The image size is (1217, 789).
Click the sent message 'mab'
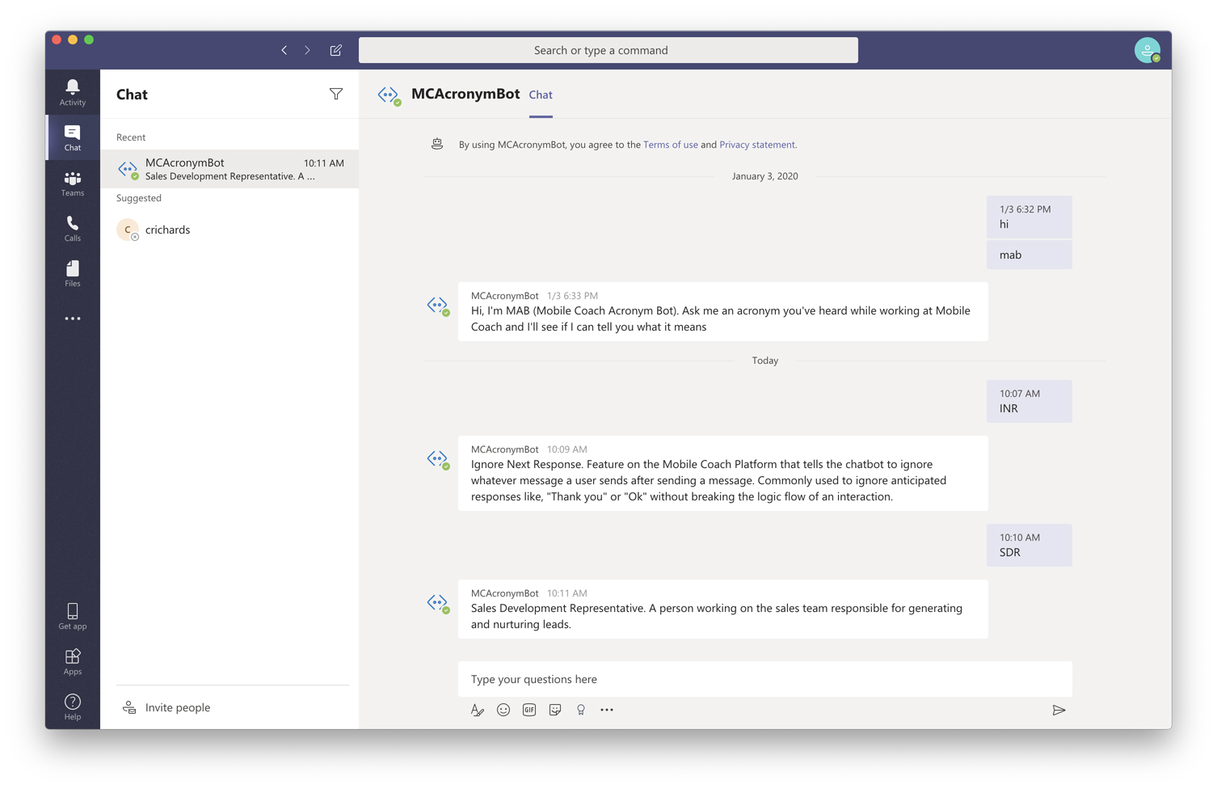1029,255
